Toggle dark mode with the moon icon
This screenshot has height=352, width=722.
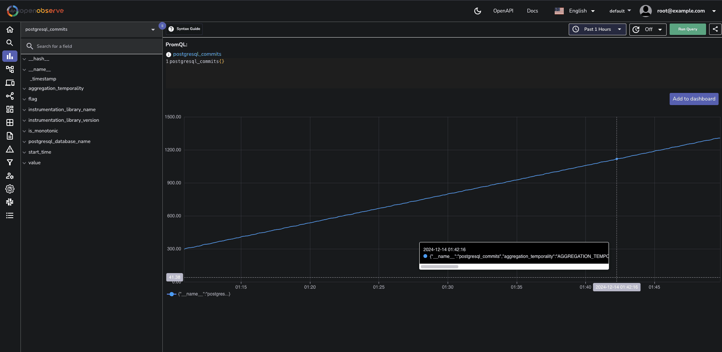point(478,11)
